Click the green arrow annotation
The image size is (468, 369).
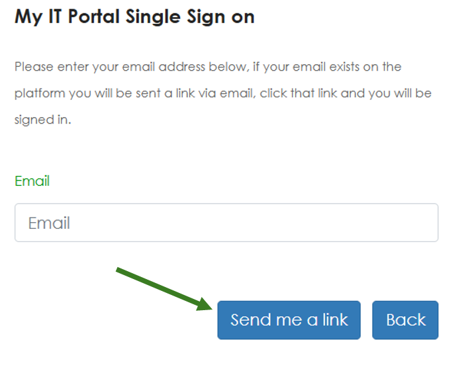(x=164, y=289)
